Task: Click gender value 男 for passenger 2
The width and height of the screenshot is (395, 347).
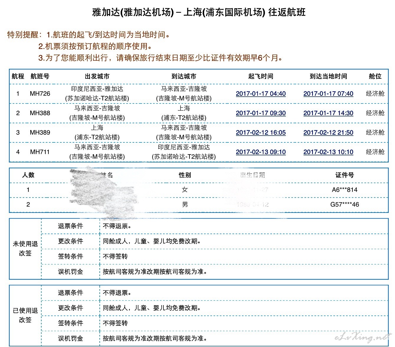Action: (185, 205)
